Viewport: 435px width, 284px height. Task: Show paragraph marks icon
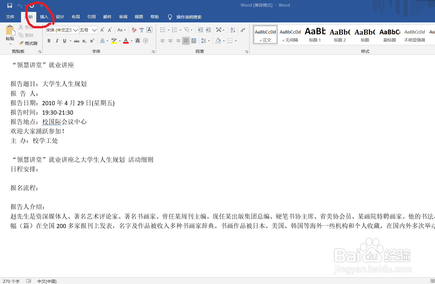coord(243,30)
